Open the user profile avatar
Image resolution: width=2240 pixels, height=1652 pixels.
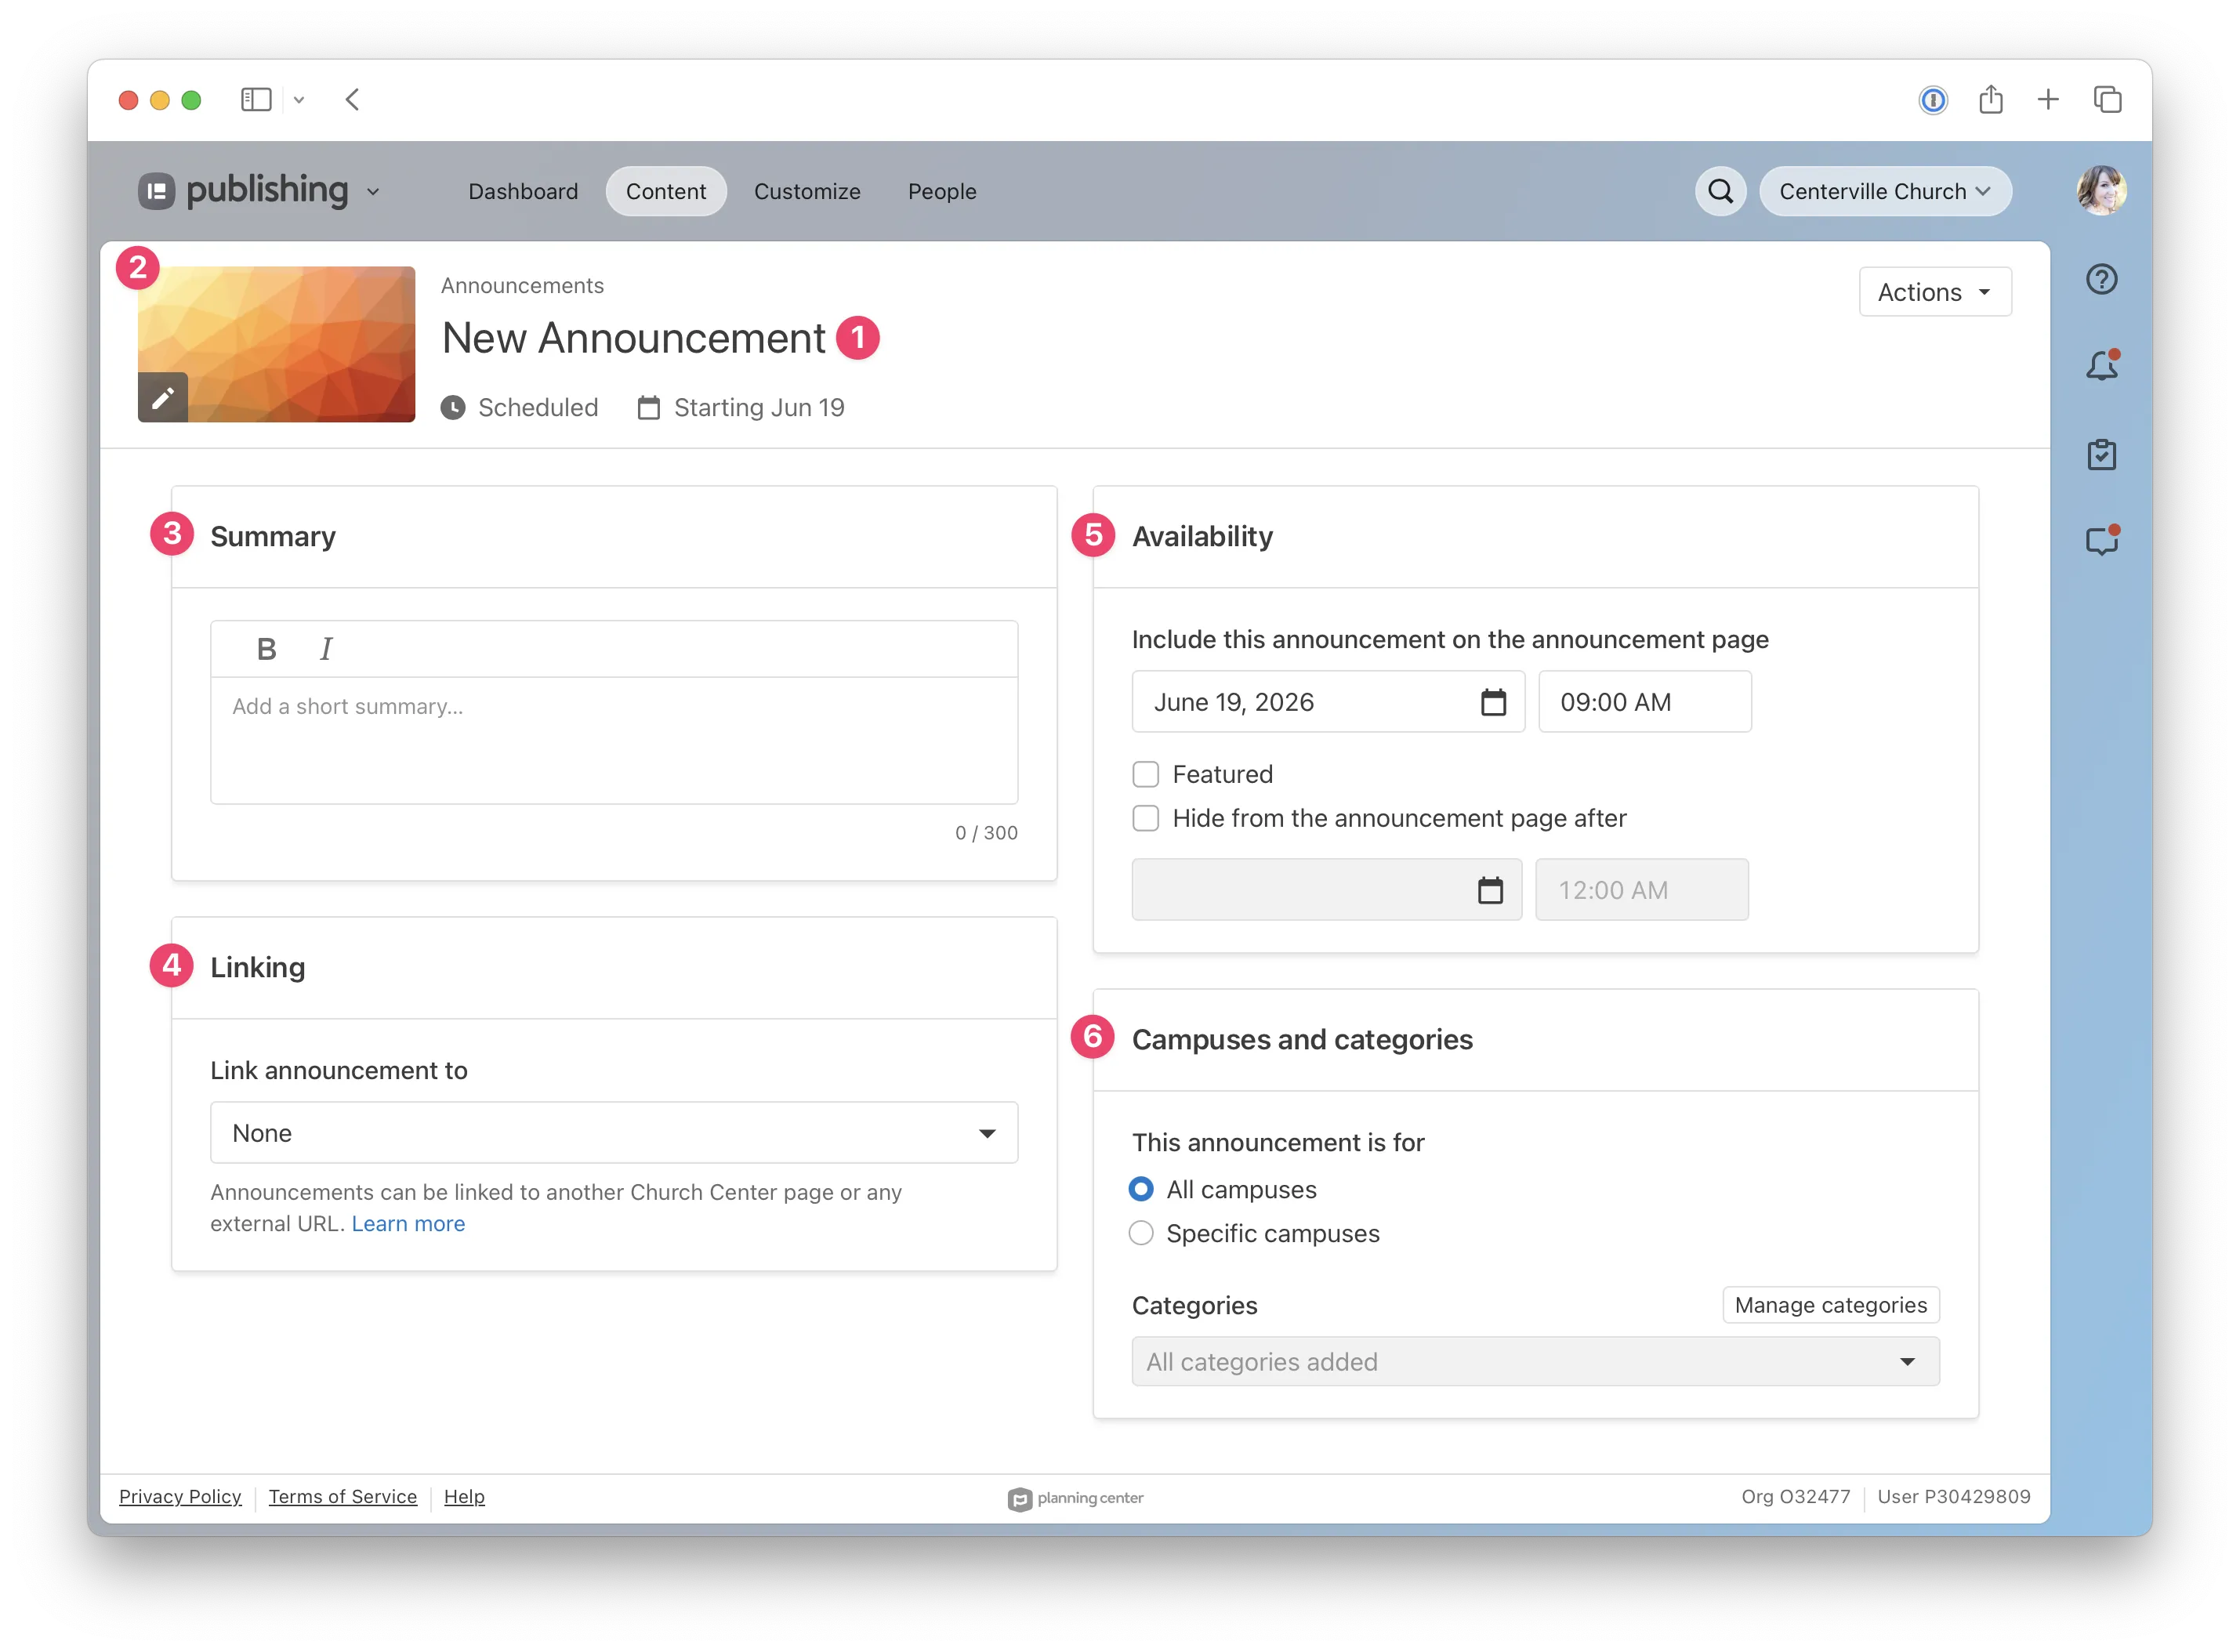[2101, 191]
